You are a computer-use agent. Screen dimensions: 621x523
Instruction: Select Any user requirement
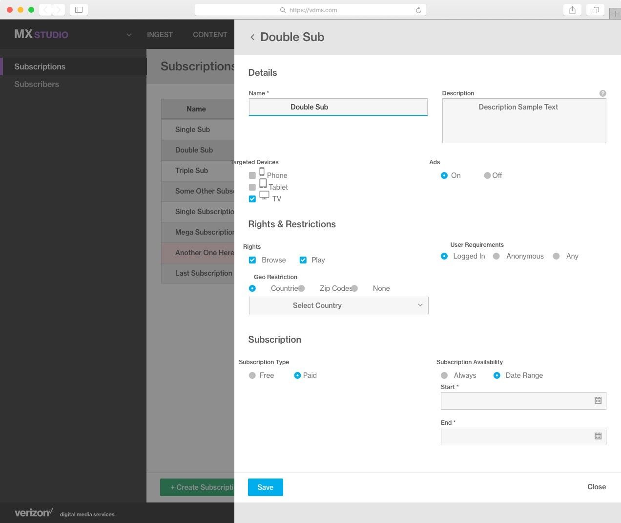556,256
